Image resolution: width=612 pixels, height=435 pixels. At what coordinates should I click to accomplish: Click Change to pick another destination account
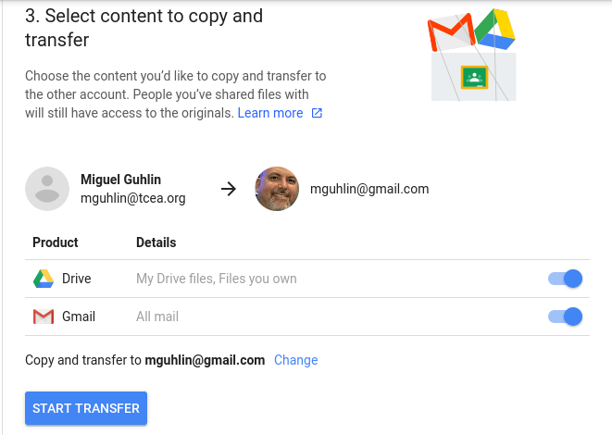(x=296, y=360)
